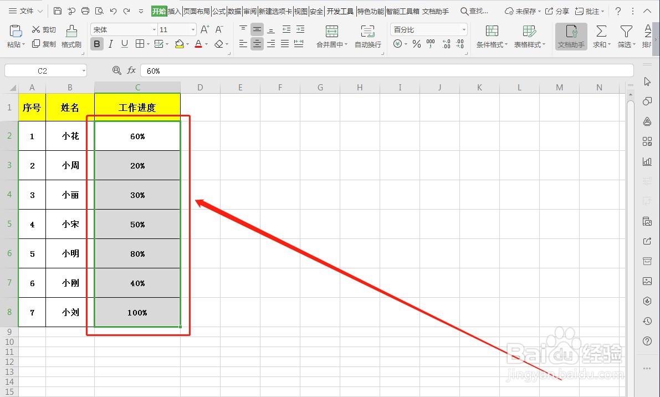Click the fx insert function button
The height and width of the screenshot is (397, 660).
point(131,70)
